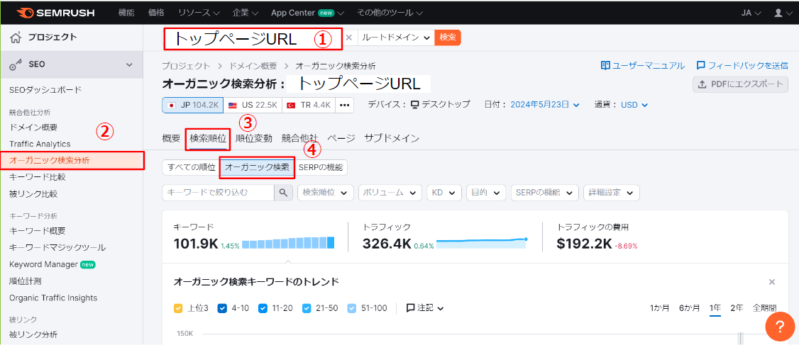The image size is (799, 345).
Task: Open the user account profile icon
Action: (779, 13)
